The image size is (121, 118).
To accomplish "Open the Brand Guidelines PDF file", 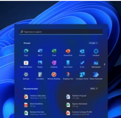I will tap(34, 105).
